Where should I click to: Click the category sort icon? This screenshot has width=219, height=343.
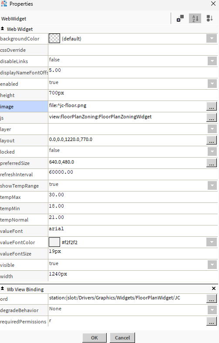coord(209,18)
